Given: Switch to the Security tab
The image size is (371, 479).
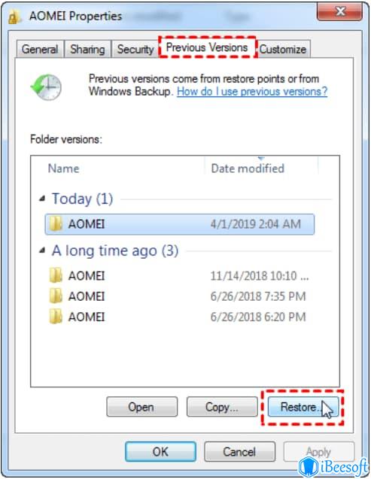Looking at the screenshot, I should 135,49.
